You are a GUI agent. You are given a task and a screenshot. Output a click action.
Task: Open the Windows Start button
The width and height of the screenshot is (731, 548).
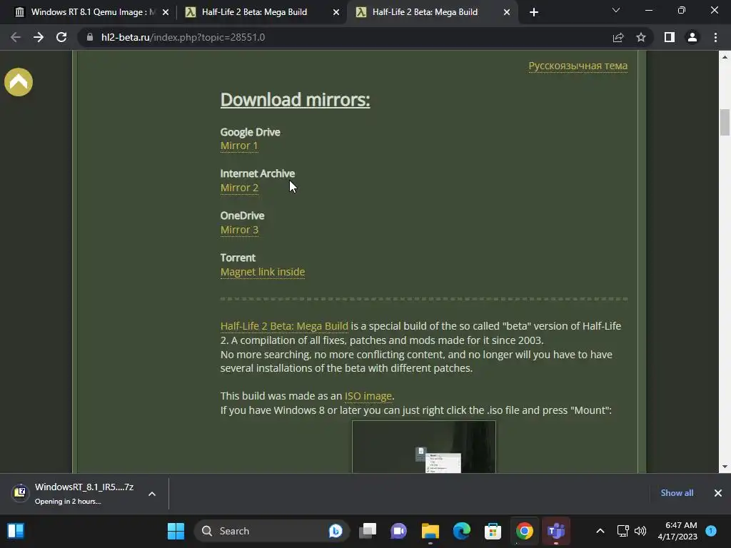pyautogui.click(x=176, y=531)
